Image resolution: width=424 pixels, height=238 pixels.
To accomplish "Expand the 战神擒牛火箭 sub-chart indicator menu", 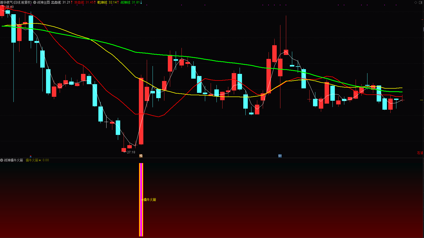I will (2, 160).
